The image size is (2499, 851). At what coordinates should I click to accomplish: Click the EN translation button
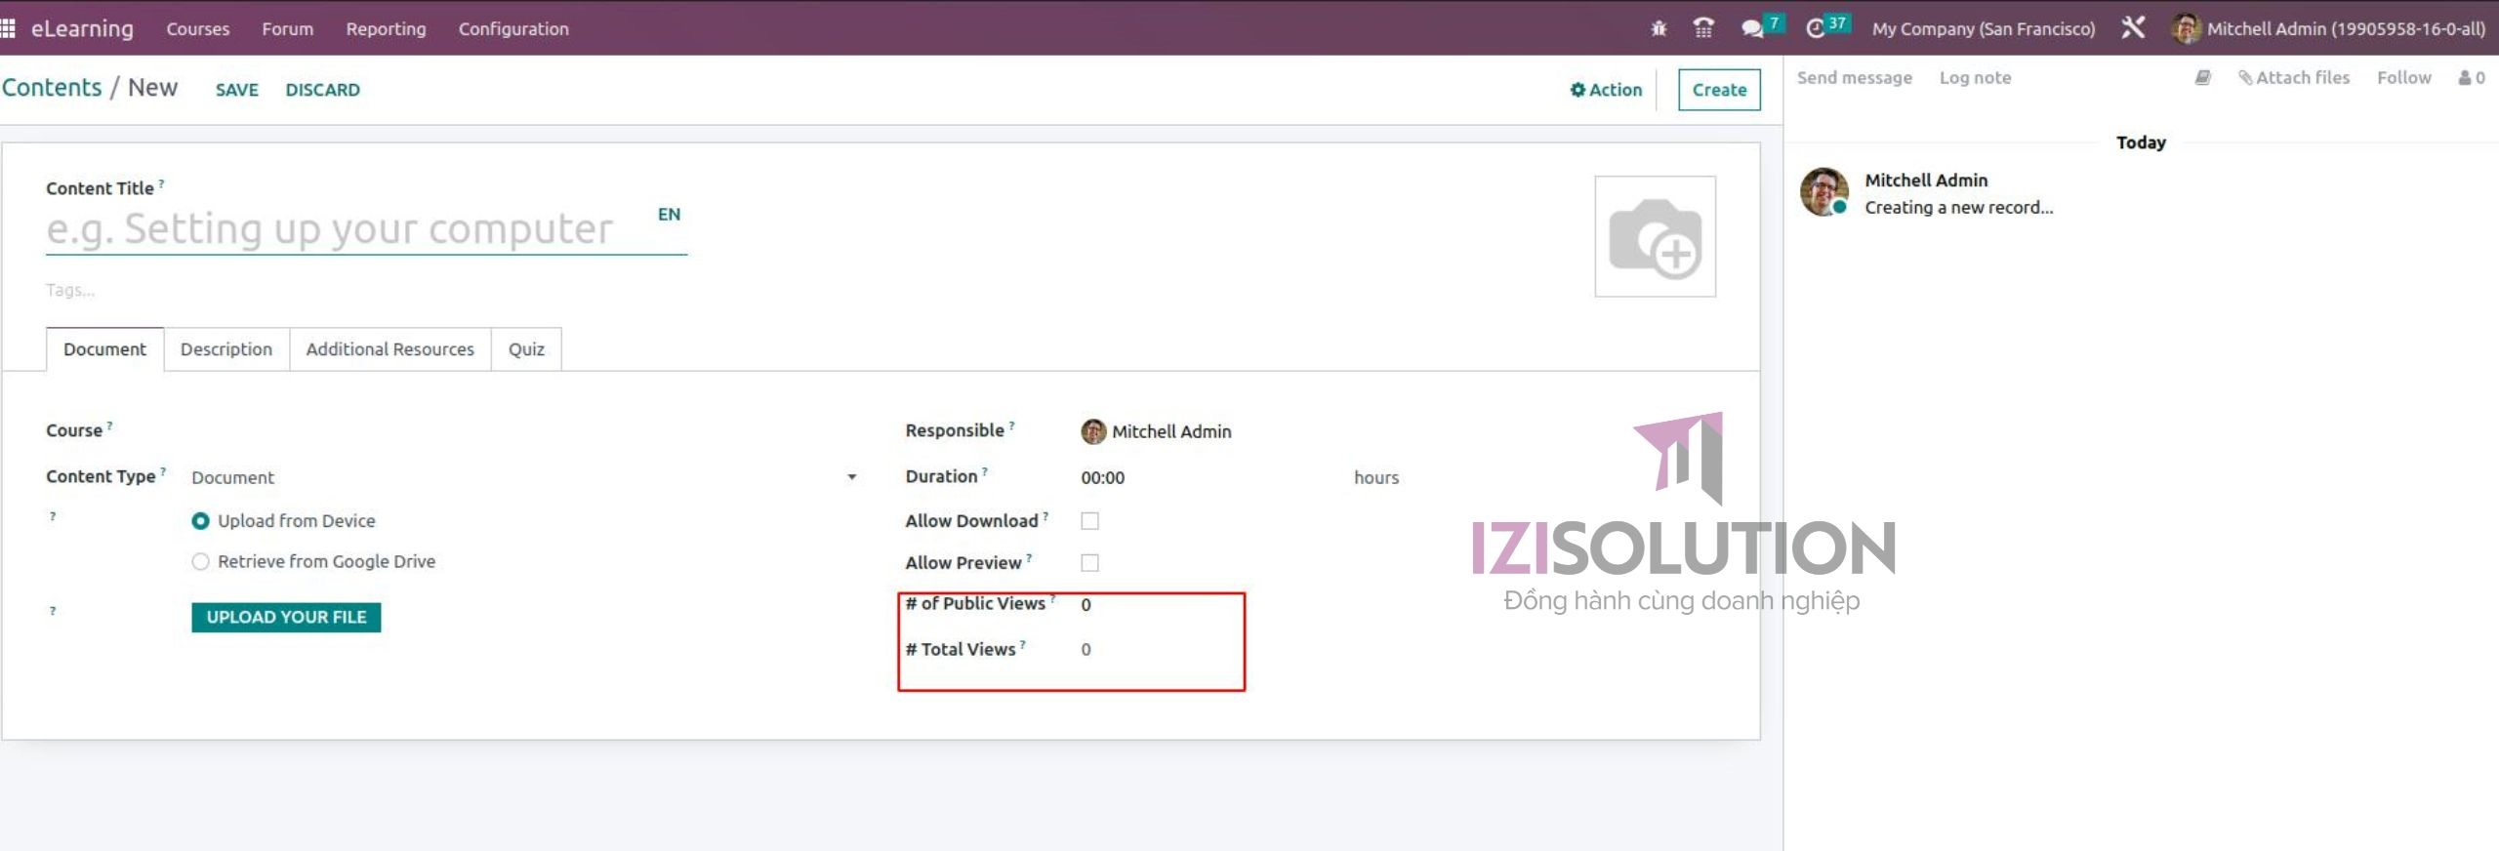(669, 214)
